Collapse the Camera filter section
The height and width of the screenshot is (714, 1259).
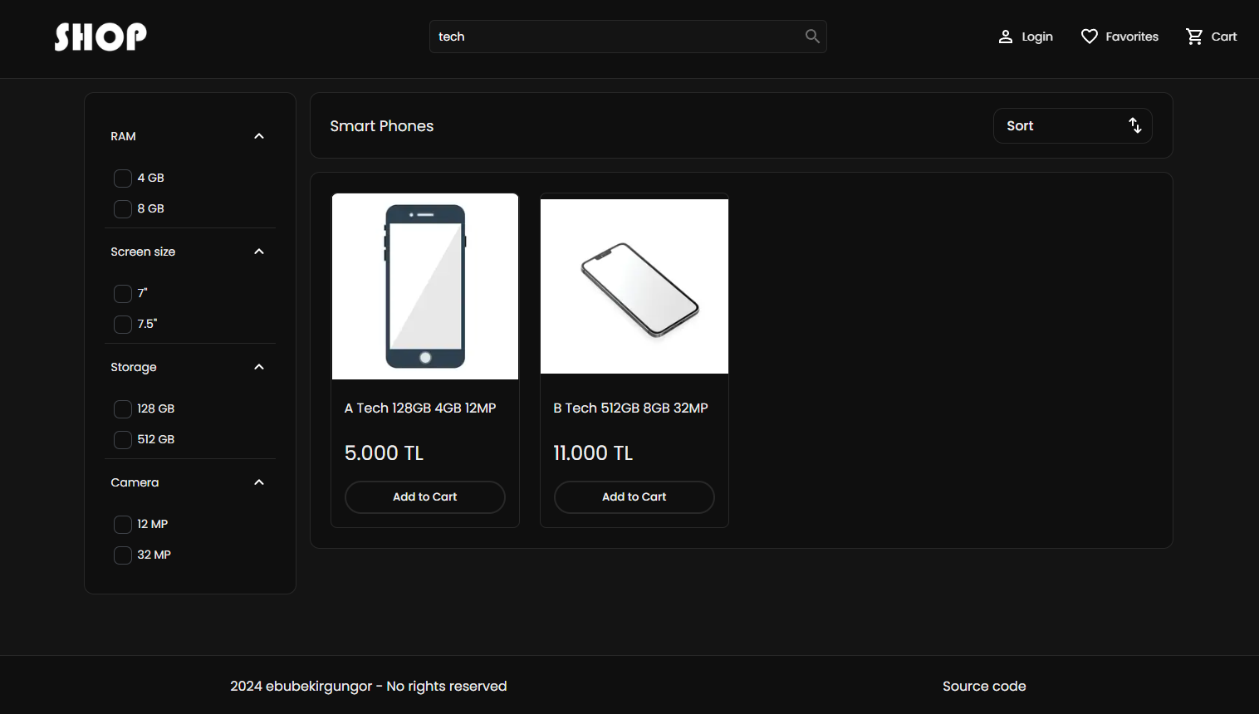[x=258, y=482]
